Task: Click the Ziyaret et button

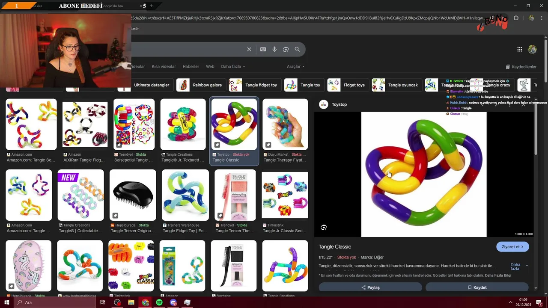Action: (512, 247)
